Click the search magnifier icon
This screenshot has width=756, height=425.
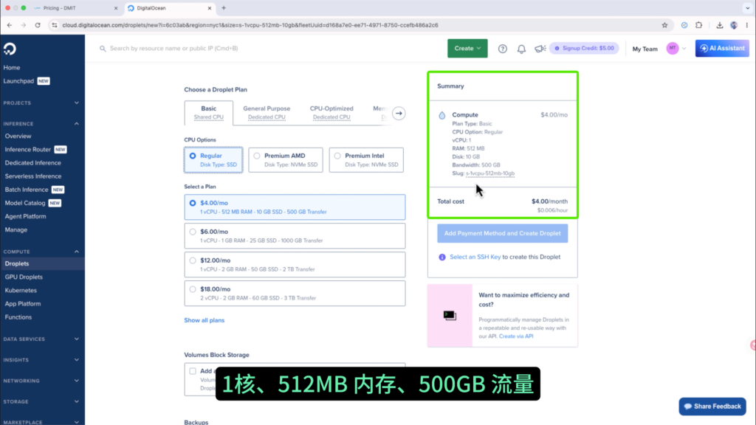click(x=103, y=49)
